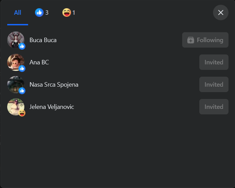
Task: Open Ana BC name link
Action: pyautogui.click(x=39, y=62)
